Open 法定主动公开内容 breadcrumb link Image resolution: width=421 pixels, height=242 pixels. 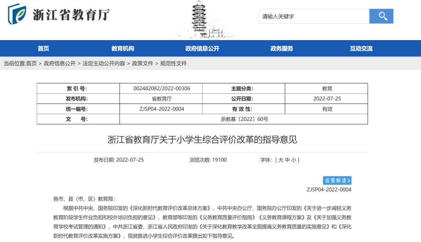(104, 63)
